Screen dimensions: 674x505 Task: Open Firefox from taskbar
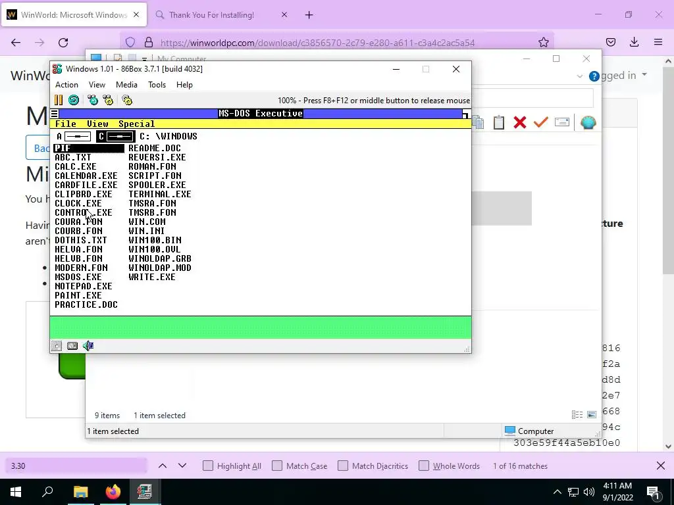113,492
